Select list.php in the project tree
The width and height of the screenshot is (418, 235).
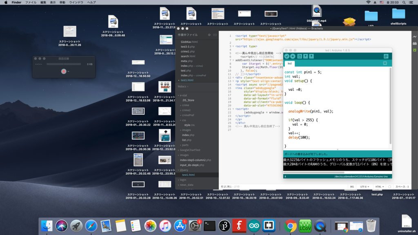pos(187,140)
